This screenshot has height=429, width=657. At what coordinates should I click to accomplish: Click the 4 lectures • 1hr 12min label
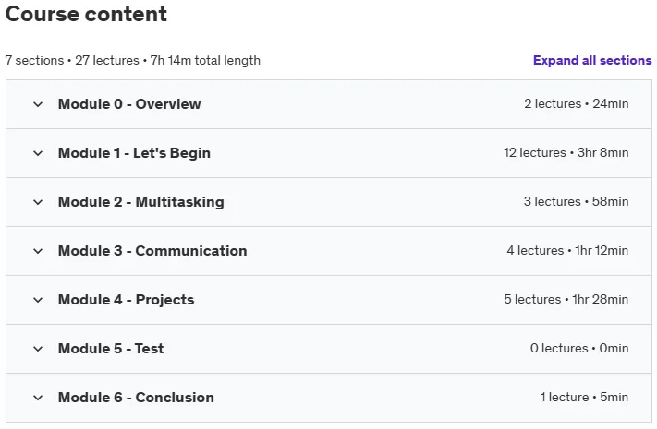pos(567,250)
